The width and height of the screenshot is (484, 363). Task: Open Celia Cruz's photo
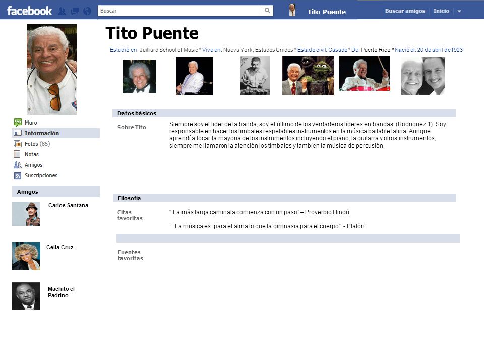(26, 256)
